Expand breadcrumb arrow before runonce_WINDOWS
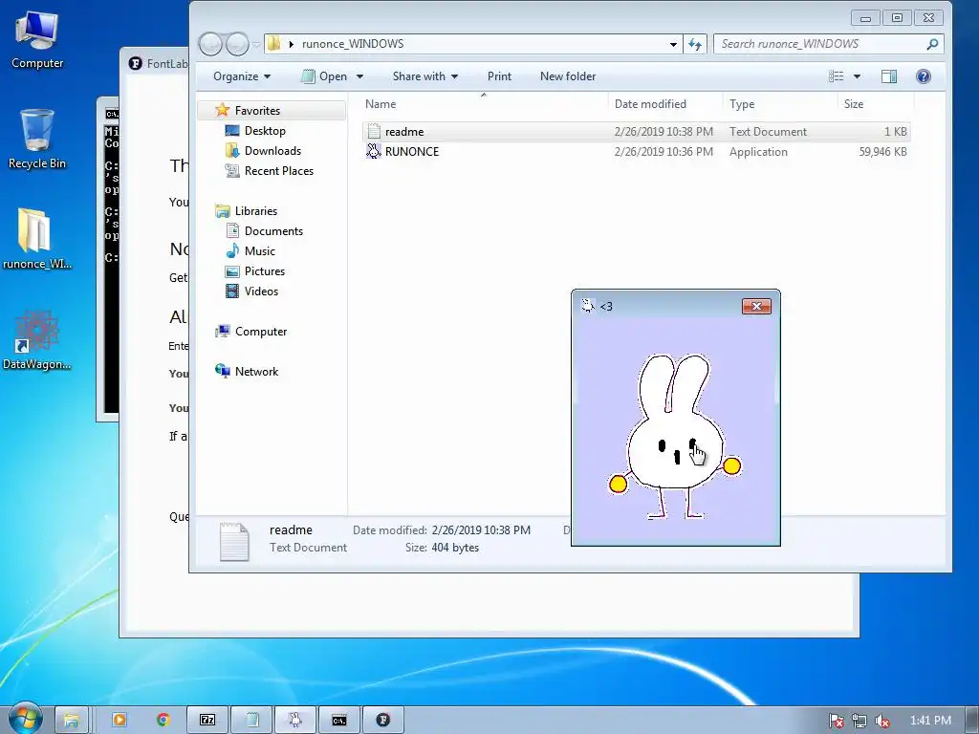 [291, 44]
